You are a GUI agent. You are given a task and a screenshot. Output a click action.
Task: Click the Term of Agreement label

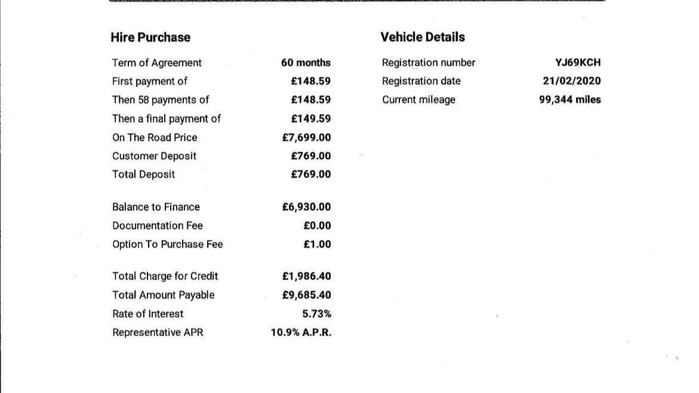[x=157, y=63]
